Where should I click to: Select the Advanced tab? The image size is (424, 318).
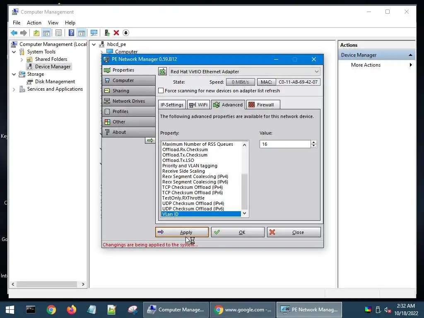[x=228, y=105]
